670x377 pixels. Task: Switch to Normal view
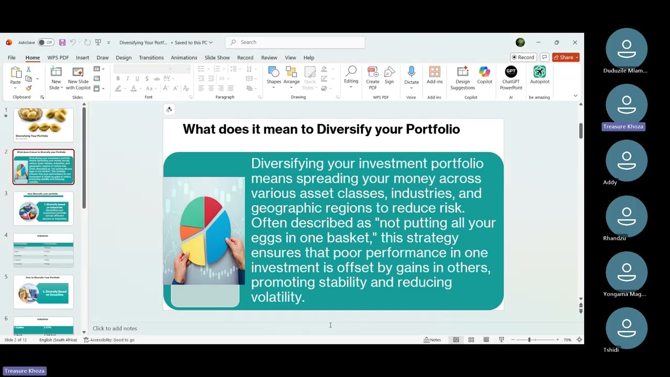(456, 340)
